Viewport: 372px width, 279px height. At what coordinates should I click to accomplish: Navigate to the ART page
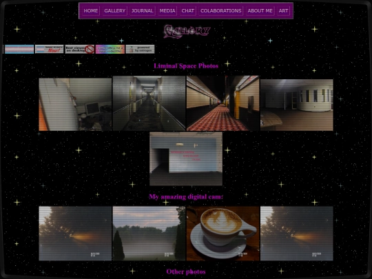point(283,11)
